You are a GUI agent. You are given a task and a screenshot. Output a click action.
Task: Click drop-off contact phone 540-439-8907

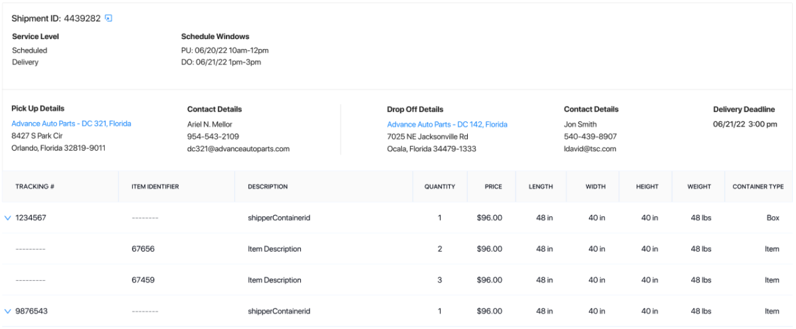pyautogui.click(x=590, y=136)
